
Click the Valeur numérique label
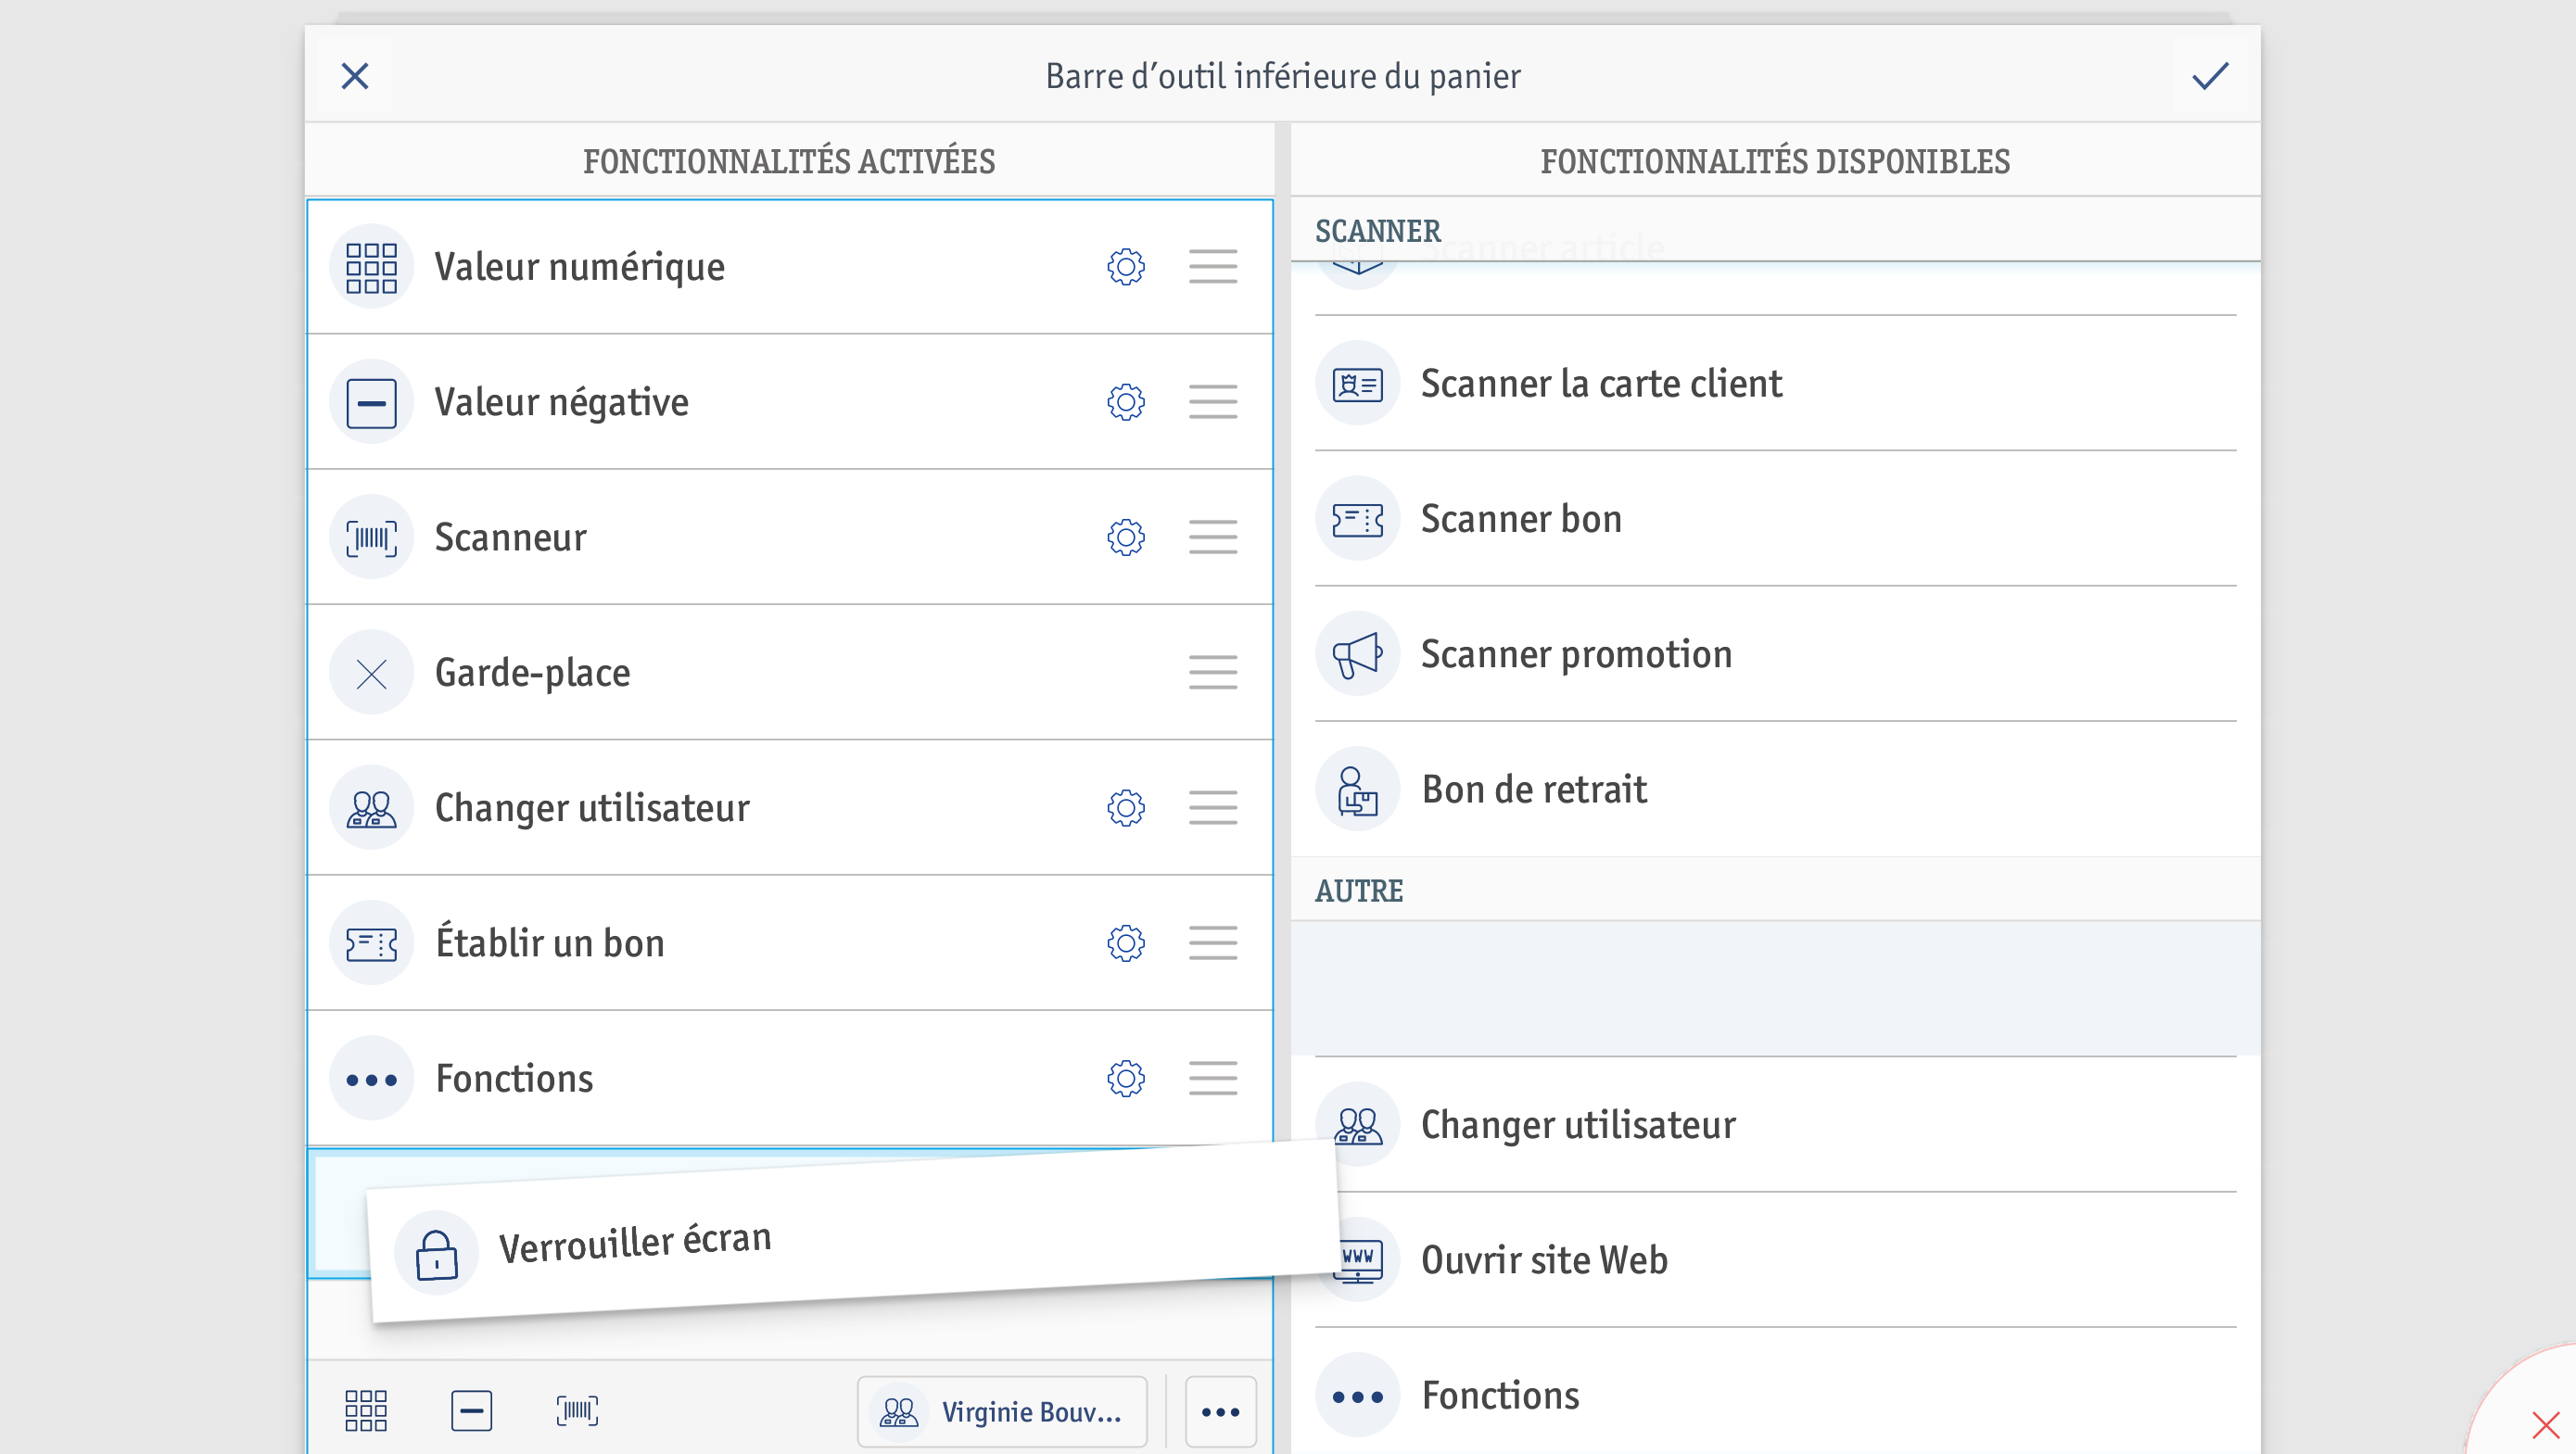(580, 268)
